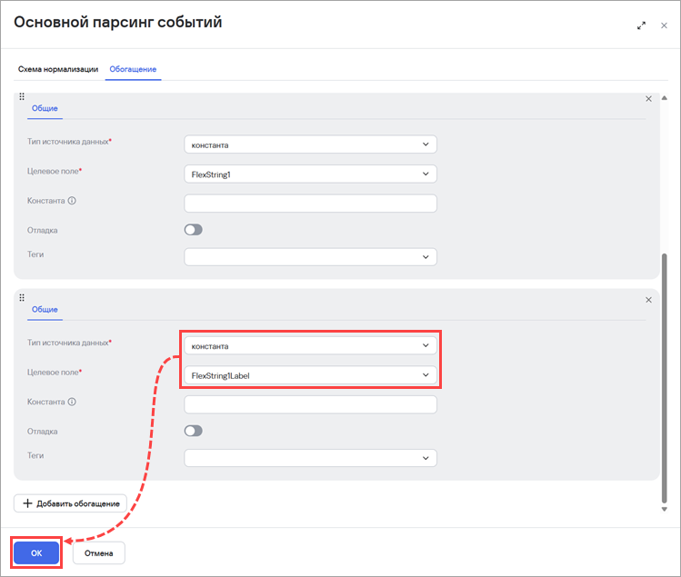The image size is (681, 577).
Task: Show info tooltip for Константа in FlexString1Label block
Action: click(72, 402)
